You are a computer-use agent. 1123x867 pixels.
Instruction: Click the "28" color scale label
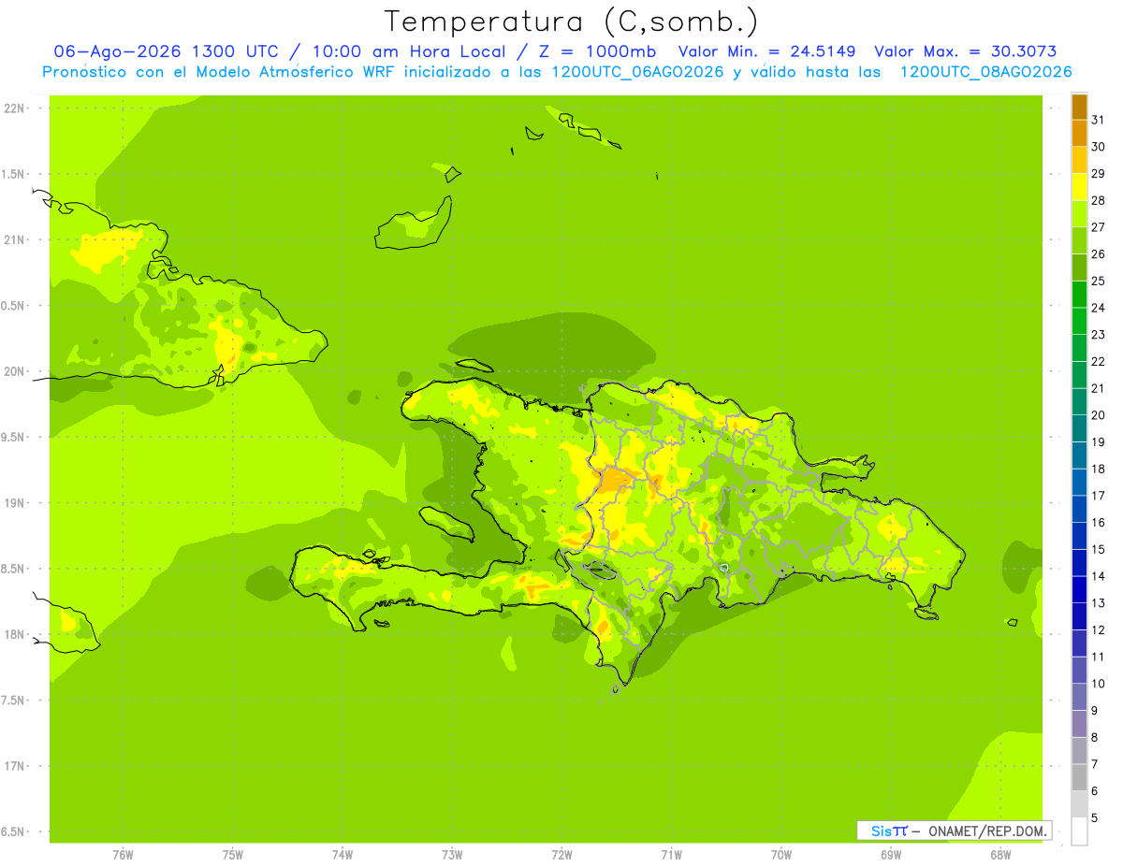point(1098,200)
